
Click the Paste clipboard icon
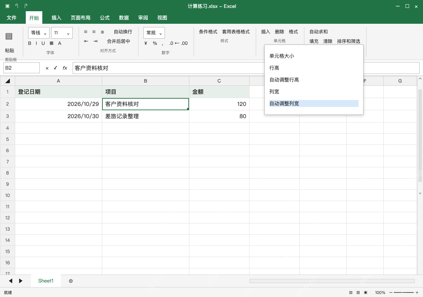coord(9,36)
